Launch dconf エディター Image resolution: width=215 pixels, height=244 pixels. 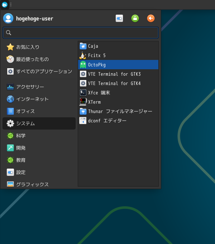pyautogui.click(x=118, y=121)
